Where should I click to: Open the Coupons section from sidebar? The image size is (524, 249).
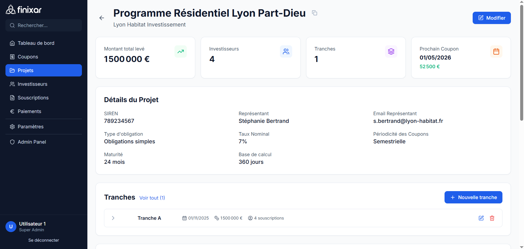pyautogui.click(x=28, y=57)
